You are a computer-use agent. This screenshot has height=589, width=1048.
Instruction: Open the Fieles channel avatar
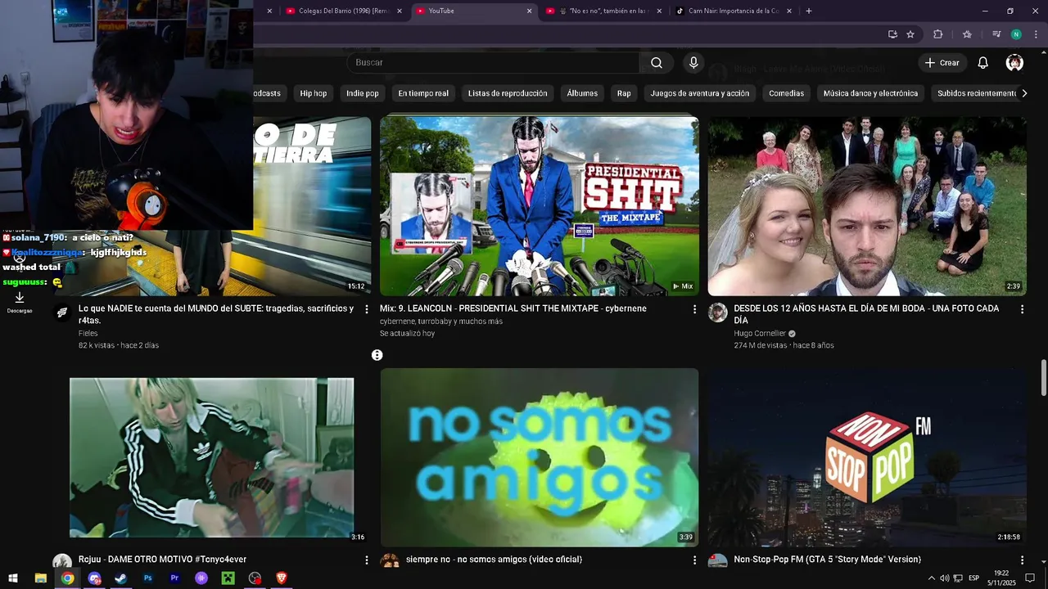pos(62,312)
